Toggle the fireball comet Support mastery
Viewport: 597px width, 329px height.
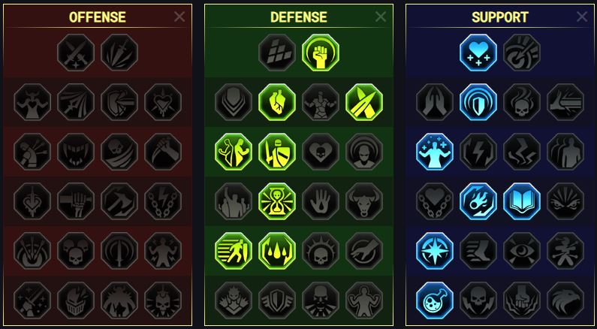point(478,201)
